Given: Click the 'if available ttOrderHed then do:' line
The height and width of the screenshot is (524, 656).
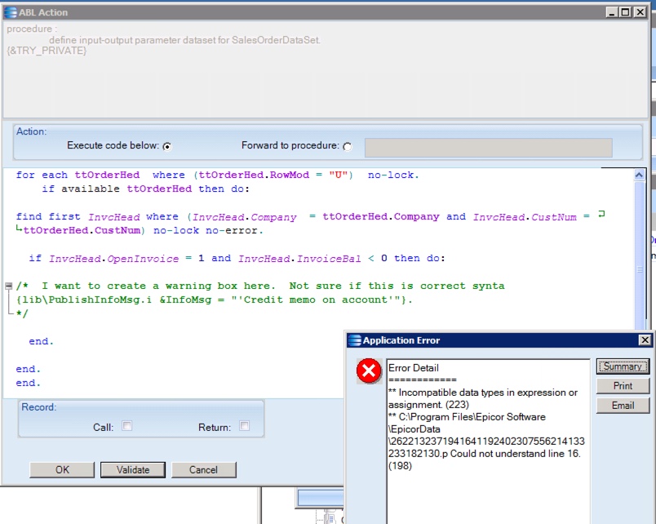Looking at the screenshot, I should (x=145, y=189).
